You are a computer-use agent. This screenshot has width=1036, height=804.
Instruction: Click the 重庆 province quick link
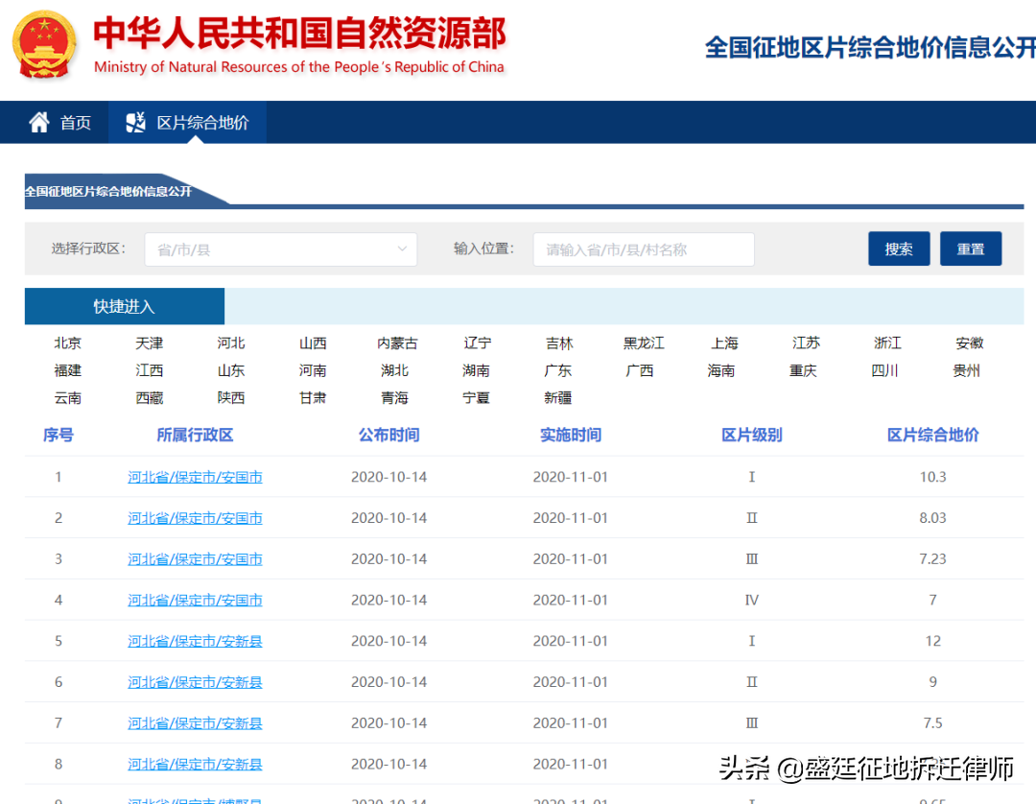pyautogui.click(x=803, y=369)
